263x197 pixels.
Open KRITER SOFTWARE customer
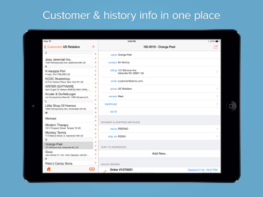[68, 88]
